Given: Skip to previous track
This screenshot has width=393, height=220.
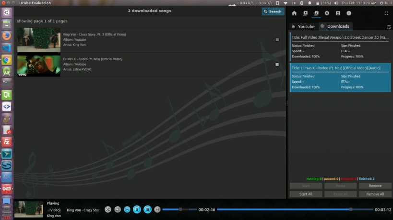Looking at the screenshot, I should click(x=127, y=209).
